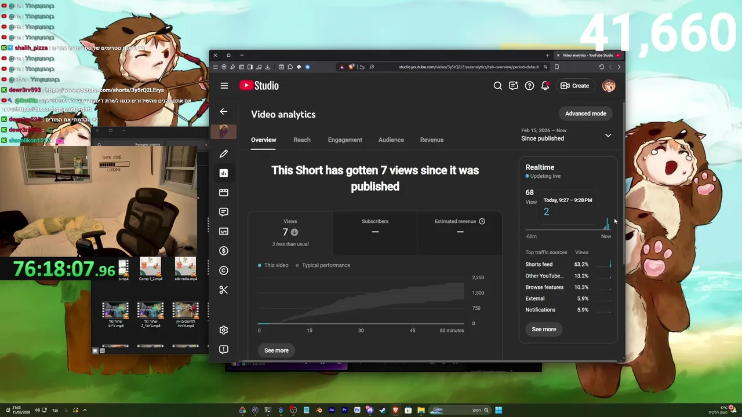Switch to the Revenue tab
Viewport: 742px width, 417px height.
pos(432,140)
